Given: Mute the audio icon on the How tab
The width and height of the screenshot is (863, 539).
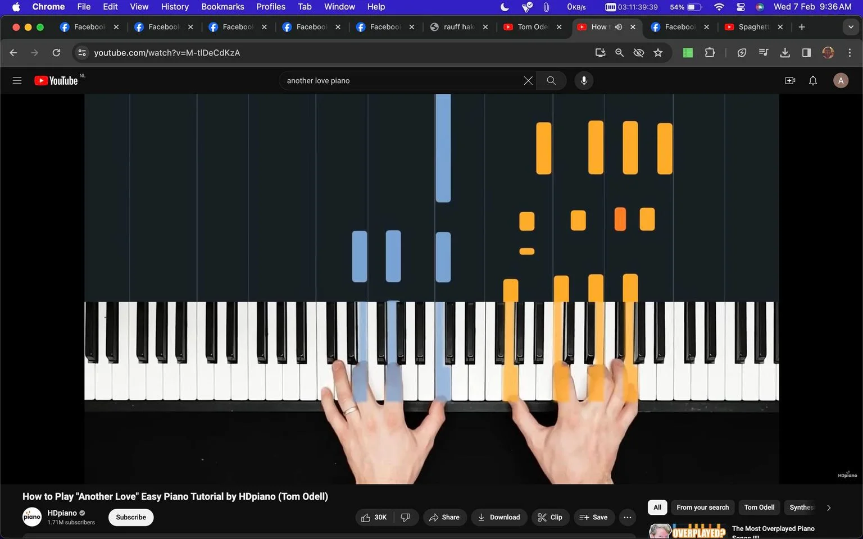Looking at the screenshot, I should point(619,26).
